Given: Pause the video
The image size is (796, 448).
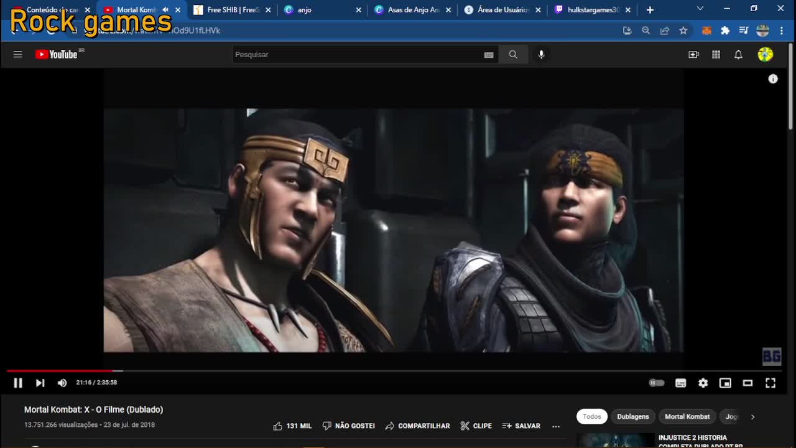Looking at the screenshot, I should (x=18, y=383).
